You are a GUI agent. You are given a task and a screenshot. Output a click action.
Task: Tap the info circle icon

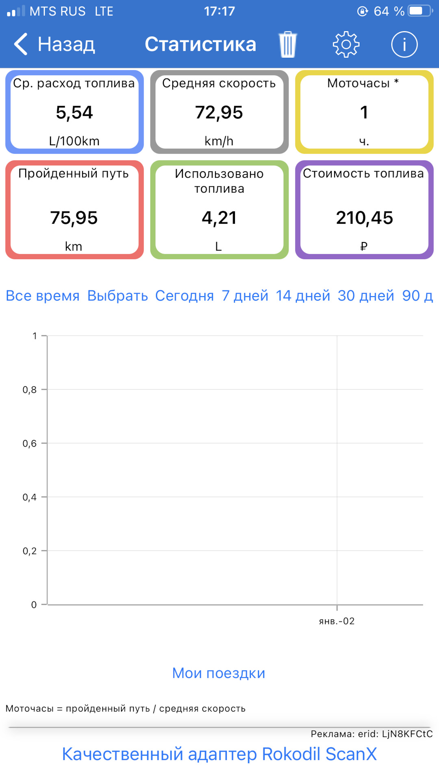point(404,44)
